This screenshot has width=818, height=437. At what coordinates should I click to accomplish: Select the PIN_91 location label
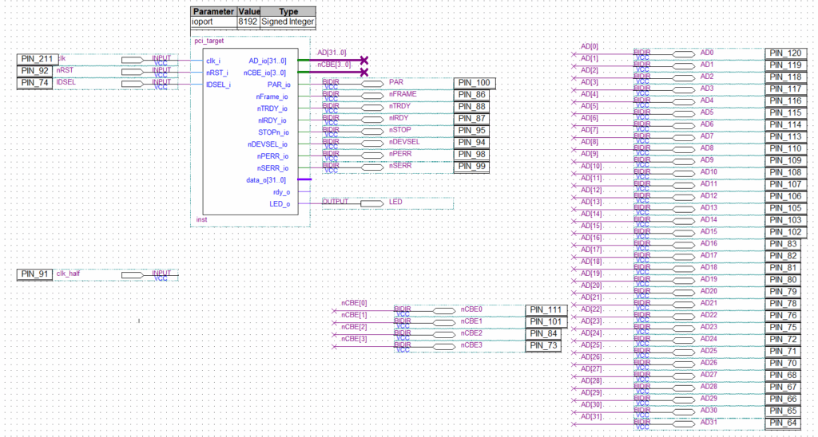(35, 275)
